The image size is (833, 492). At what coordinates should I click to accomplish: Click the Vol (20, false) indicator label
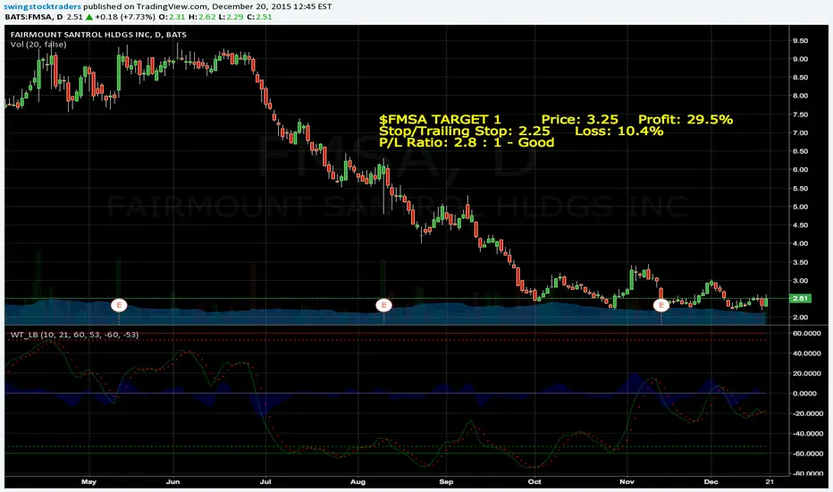pyautogui.click(x=38, y=45)
